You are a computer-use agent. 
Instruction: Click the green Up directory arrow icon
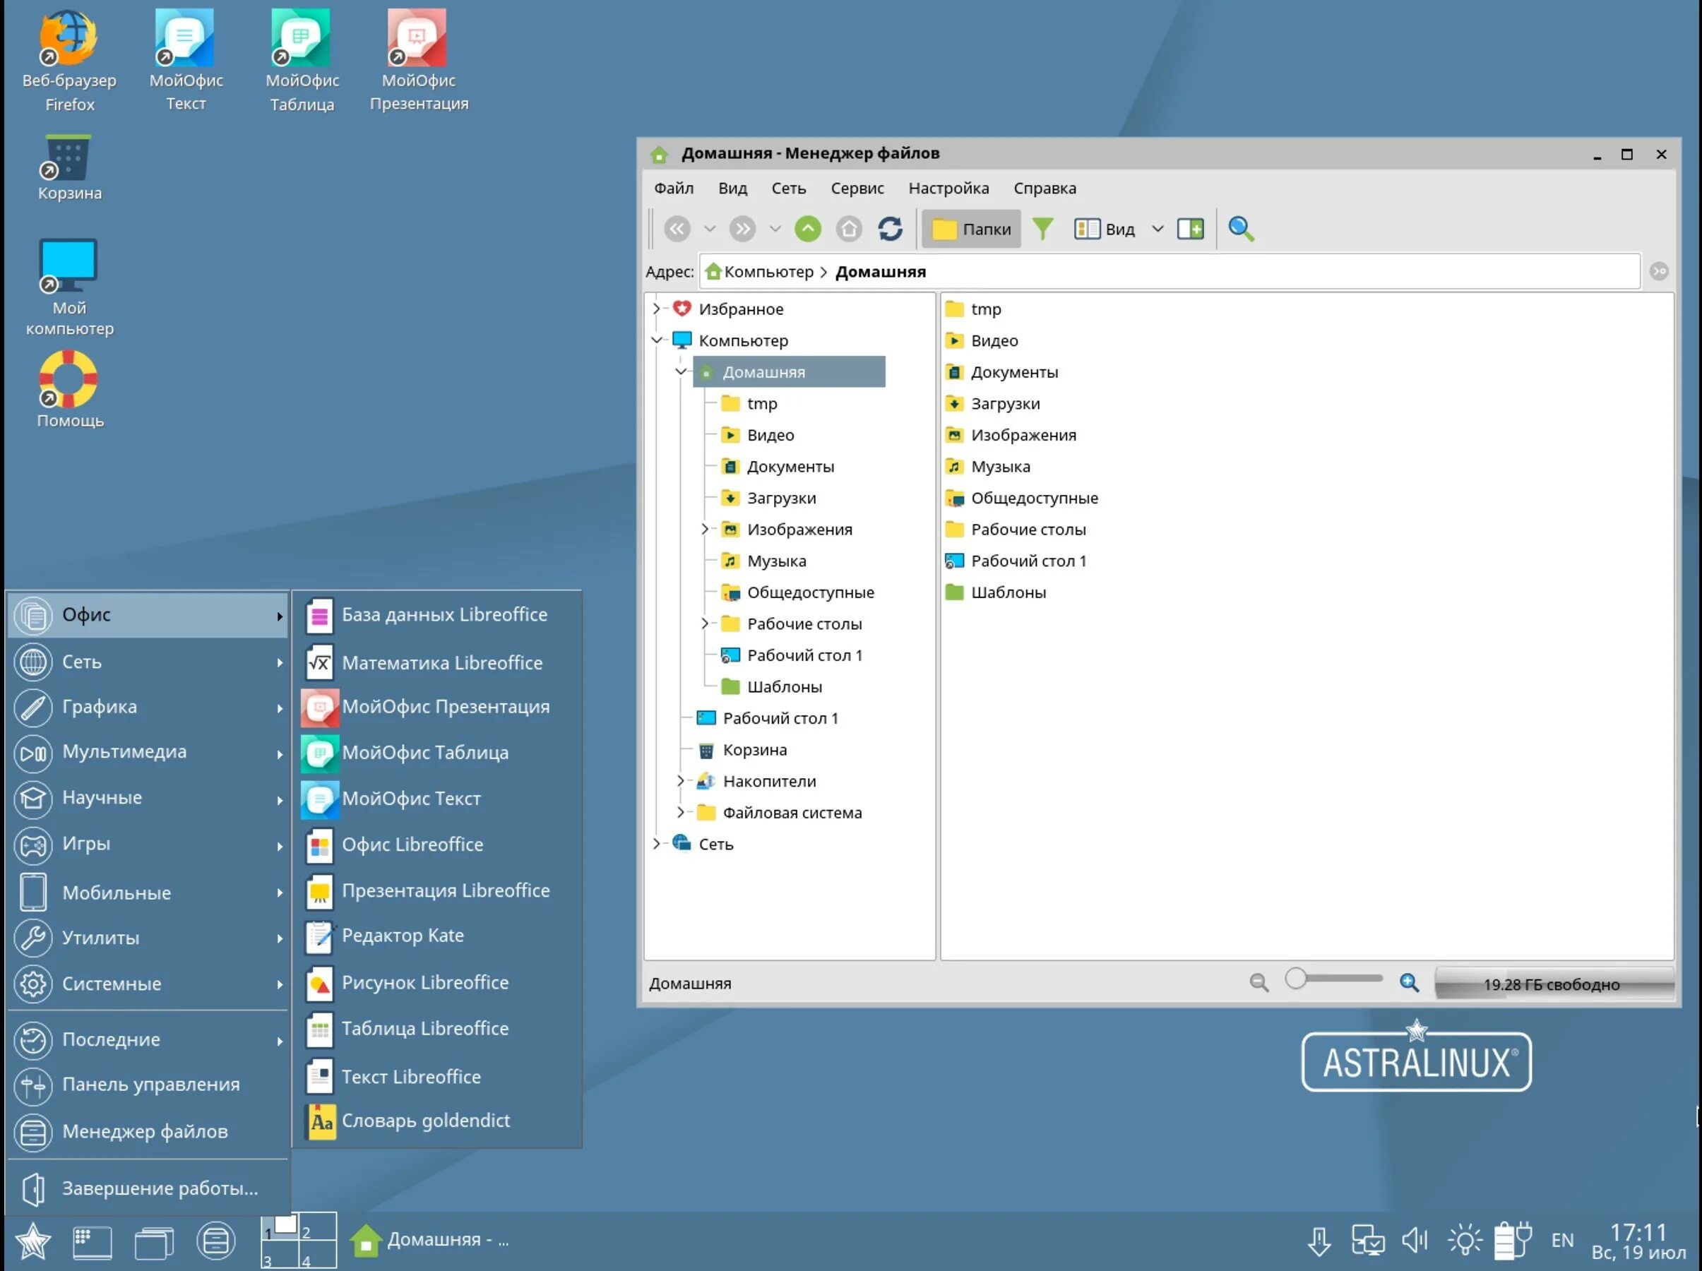[x=807, y=229]
